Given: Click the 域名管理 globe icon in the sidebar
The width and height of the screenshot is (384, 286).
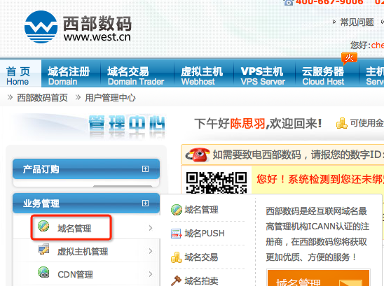Looking at the screenshot, I should tap(43, 227).
